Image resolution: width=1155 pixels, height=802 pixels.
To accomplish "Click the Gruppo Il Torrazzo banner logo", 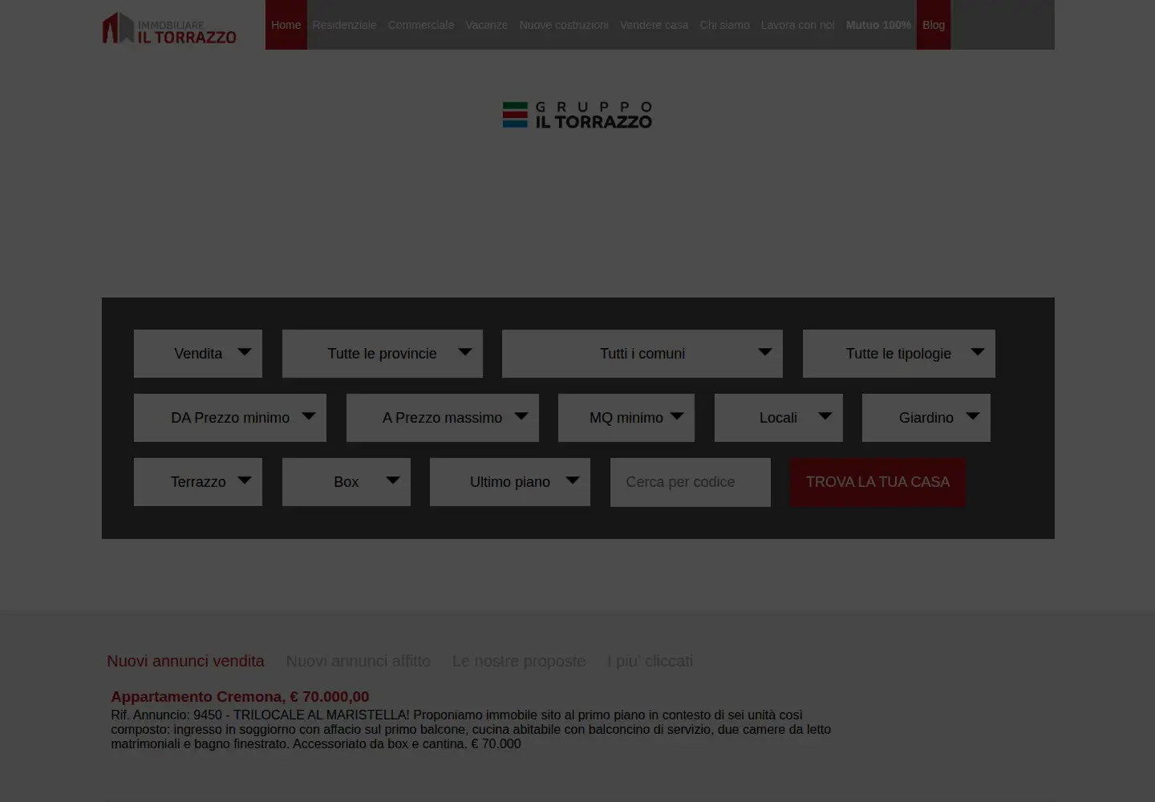I will 577,115.
